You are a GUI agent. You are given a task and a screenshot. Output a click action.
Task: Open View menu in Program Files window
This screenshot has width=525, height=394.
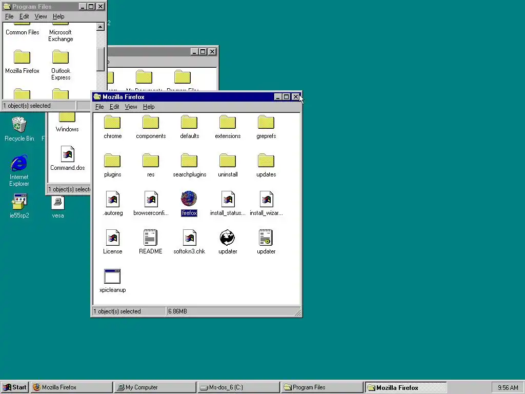coord(41,16)
